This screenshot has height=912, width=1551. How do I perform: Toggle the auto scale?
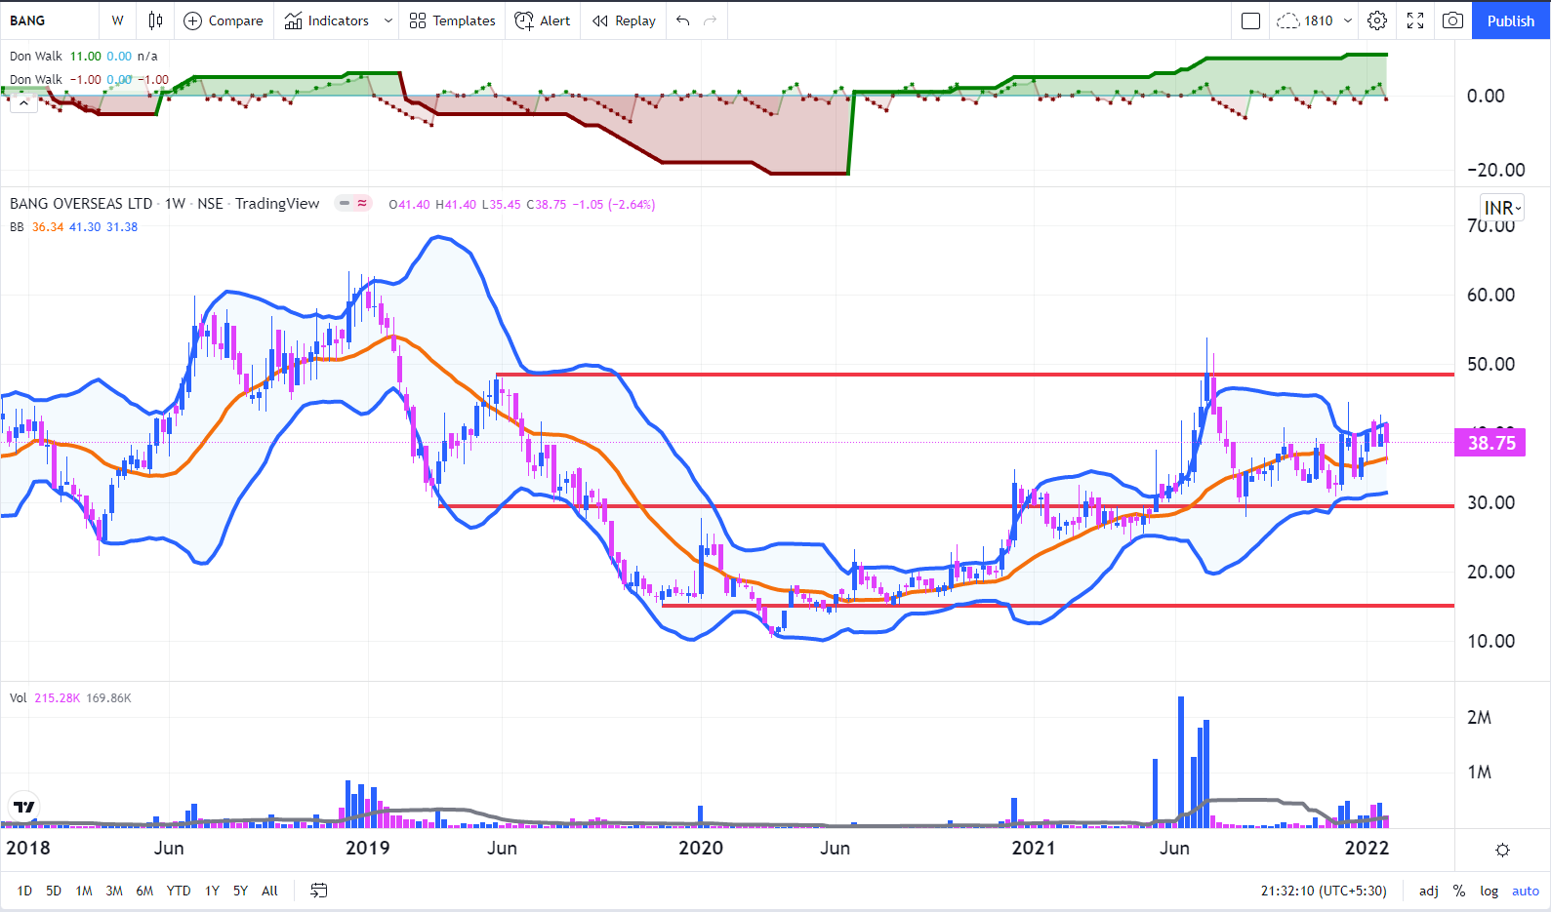(x=1526, y=891)
